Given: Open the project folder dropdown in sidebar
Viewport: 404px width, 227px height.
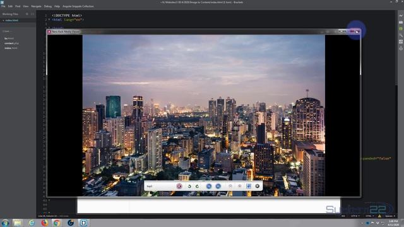Looking at the screenshot, I should (x=7, y=32).
